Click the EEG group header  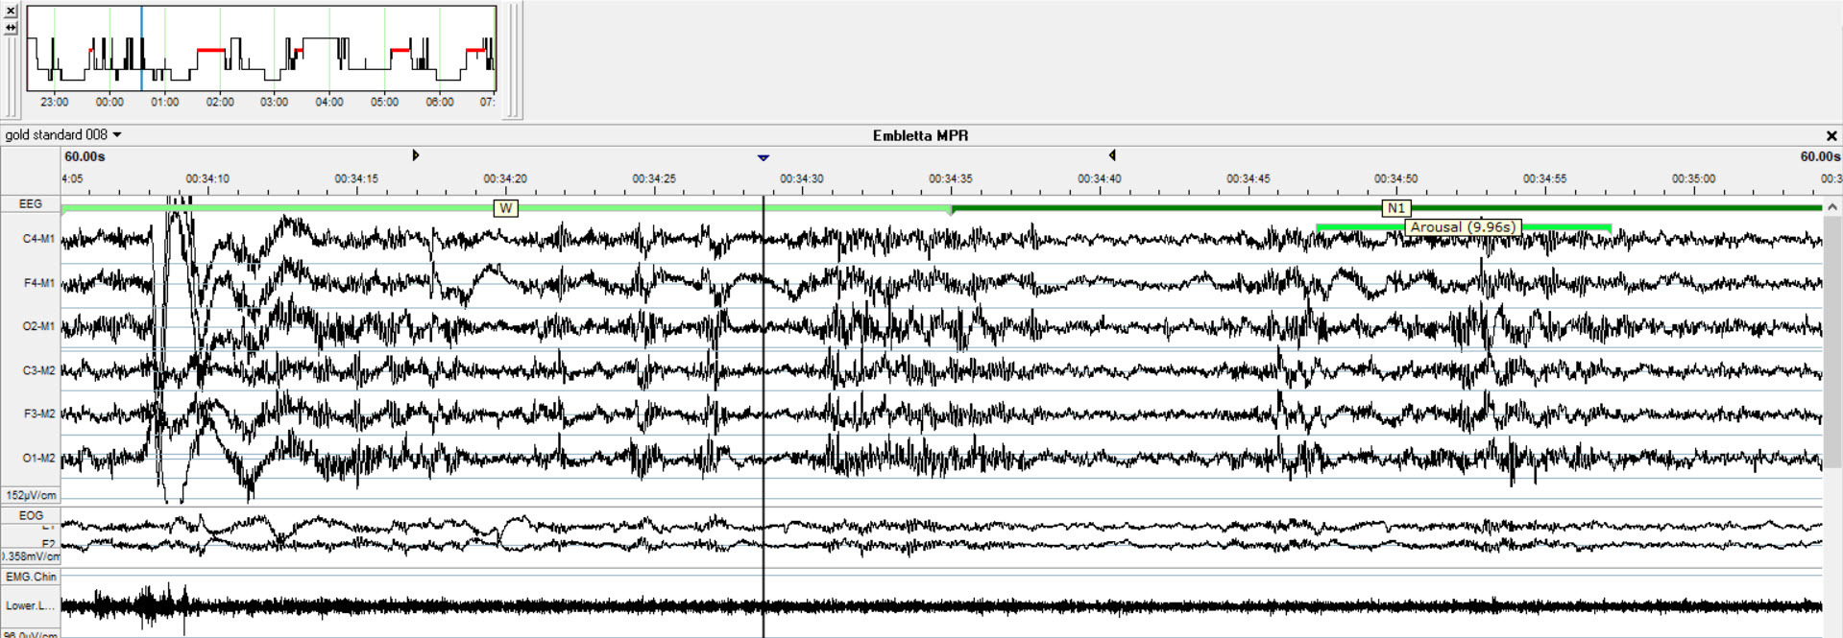31,204
